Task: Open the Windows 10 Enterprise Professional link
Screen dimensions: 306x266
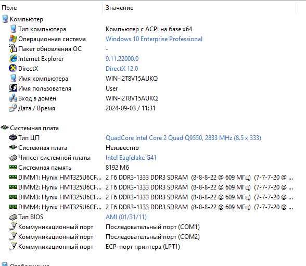Action: [x=154, y=39]
